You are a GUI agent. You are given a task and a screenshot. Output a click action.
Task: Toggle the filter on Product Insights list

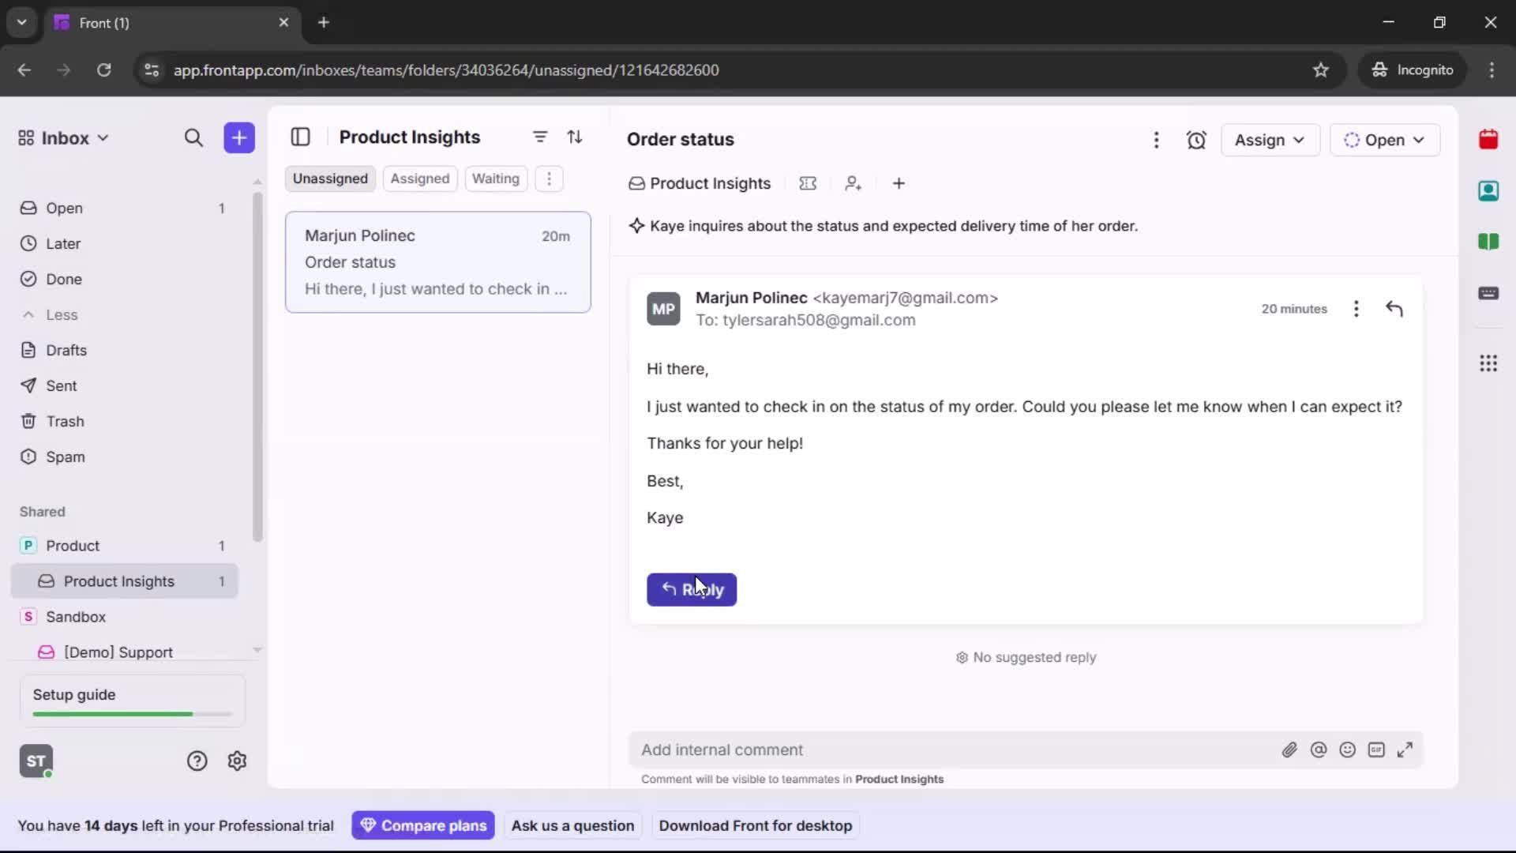[540, 137]
